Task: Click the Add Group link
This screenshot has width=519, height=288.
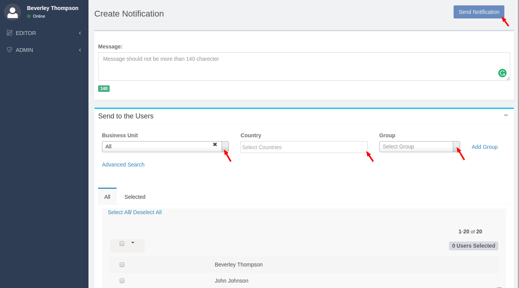Action: (x=484, y=147)
